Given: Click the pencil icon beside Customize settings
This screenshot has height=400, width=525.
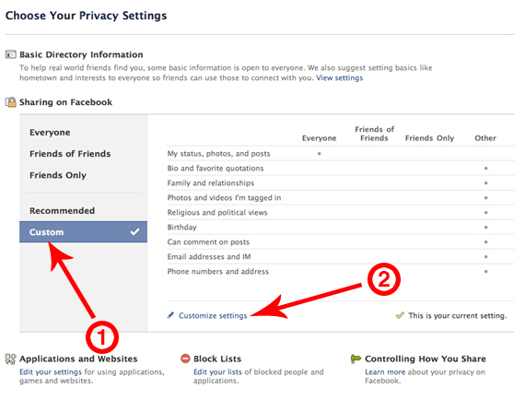Looking at the screenshot, I should pyautogui.click(x=170, y=315).
